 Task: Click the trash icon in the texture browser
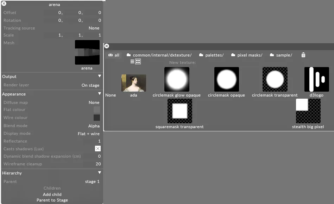pyautogui.click(x=303, y=55)
